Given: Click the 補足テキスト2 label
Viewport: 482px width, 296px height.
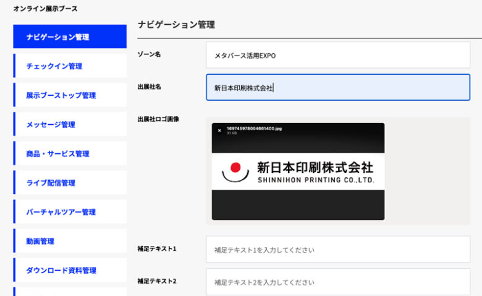Looking at the screenshot, I should (x=157, y=281).
